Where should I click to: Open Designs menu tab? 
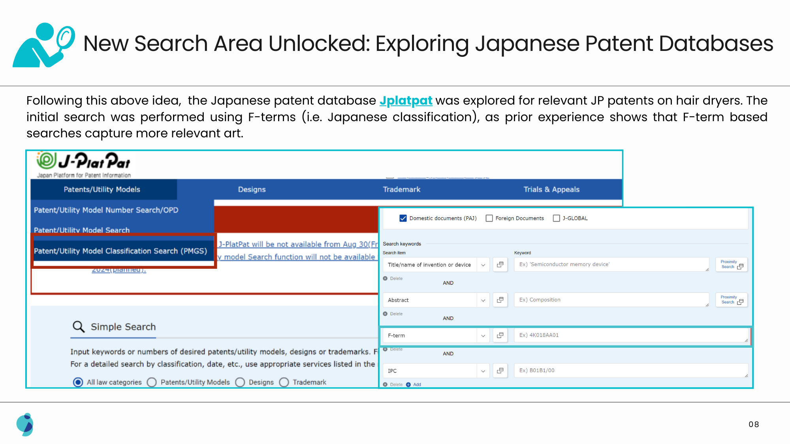coord(252,189)
